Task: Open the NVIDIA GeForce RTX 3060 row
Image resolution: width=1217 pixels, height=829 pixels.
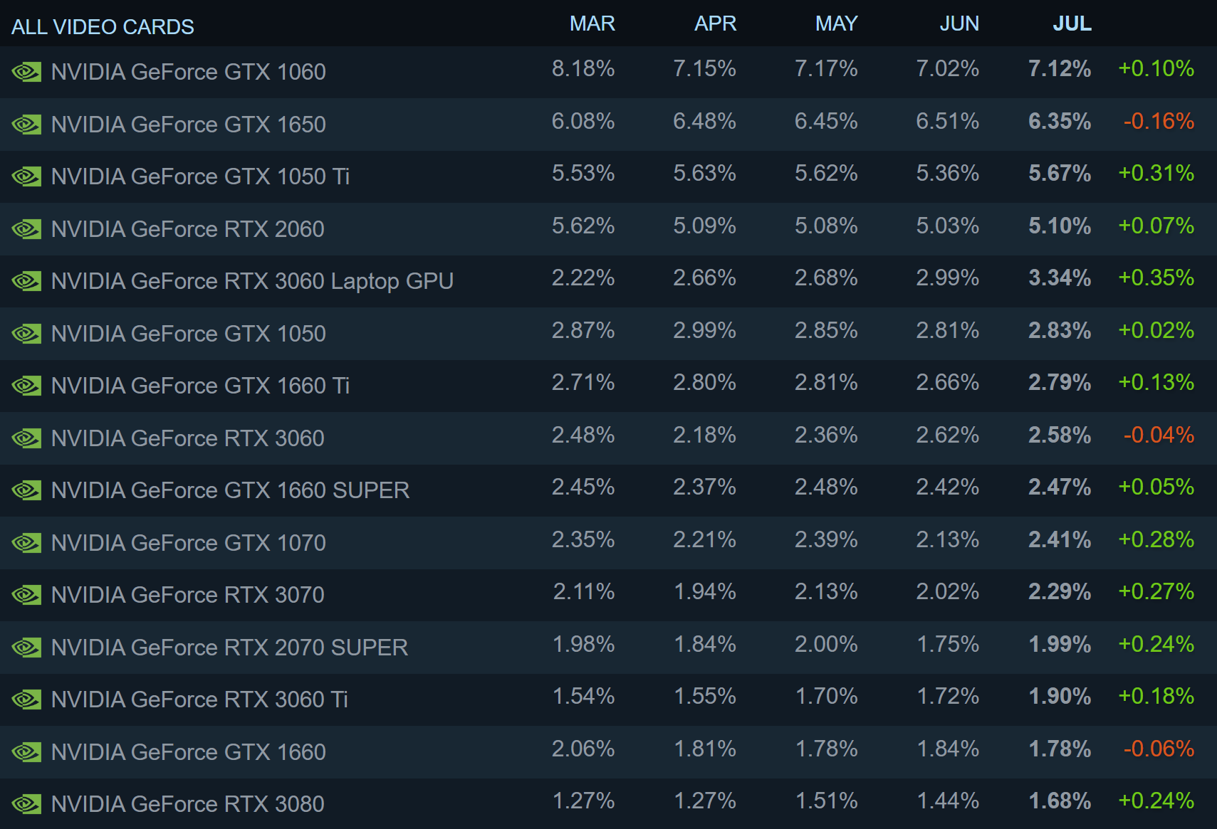Action: (608, 438)
